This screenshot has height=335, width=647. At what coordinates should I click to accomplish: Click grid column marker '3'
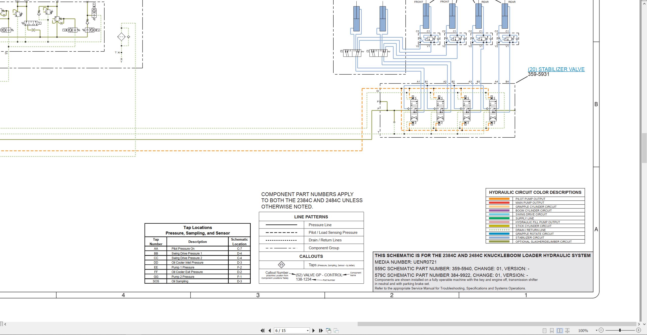pos(258,295)
